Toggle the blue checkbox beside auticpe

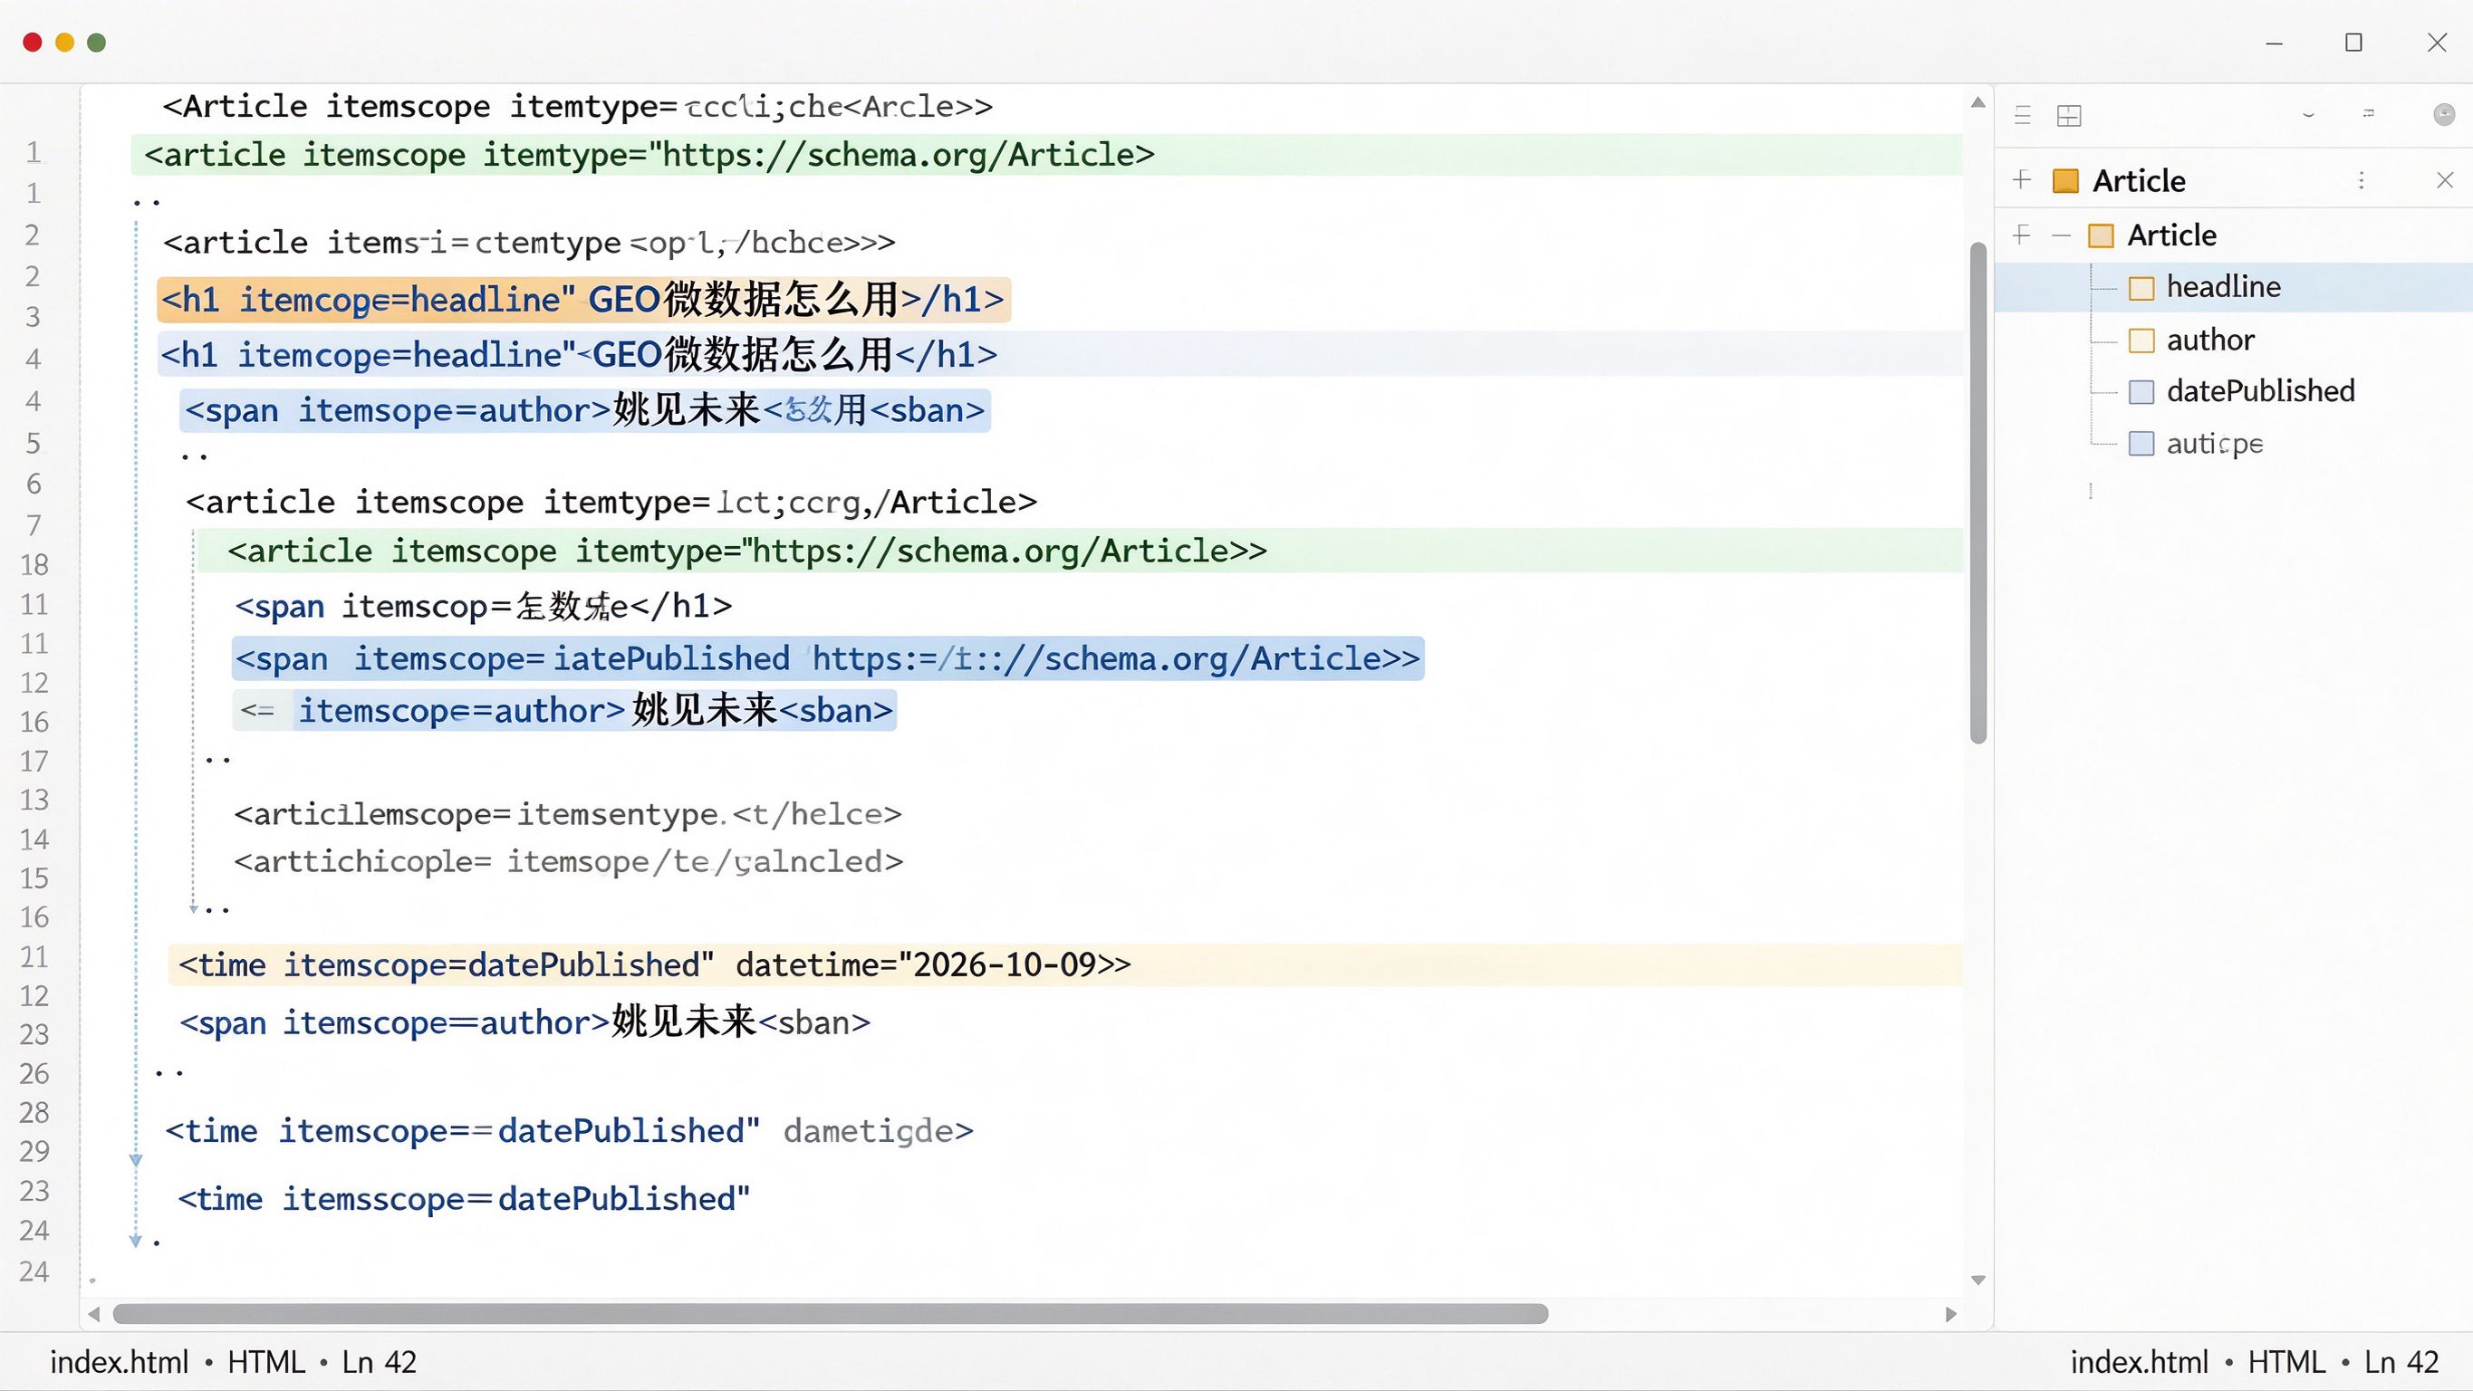[x=2141, y=444]
